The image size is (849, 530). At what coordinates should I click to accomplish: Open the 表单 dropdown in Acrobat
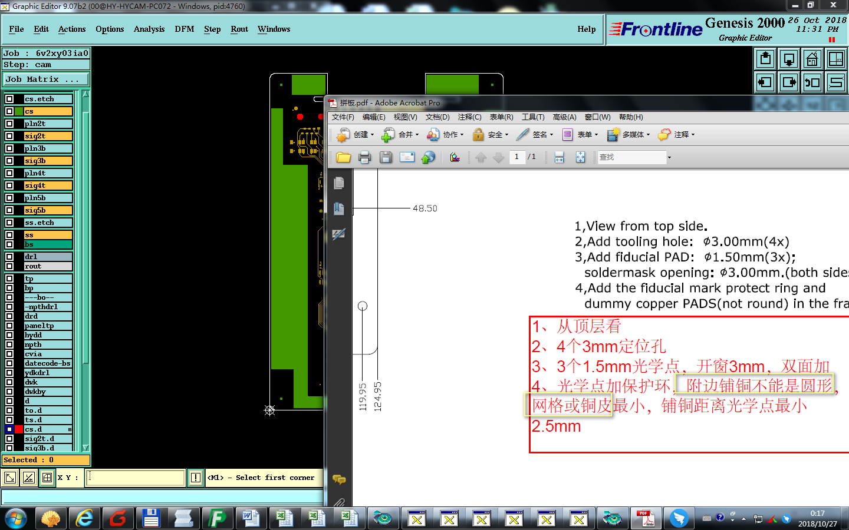pyautogui.click(x=580, y=135)
